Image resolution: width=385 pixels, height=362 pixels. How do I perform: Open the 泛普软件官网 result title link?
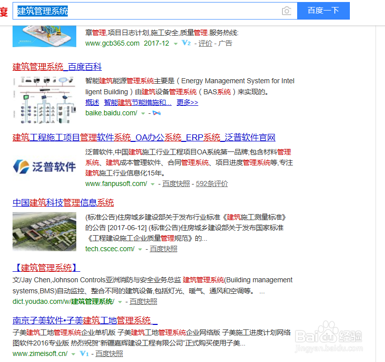[144, 137]
